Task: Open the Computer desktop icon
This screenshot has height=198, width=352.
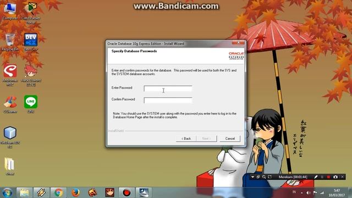Action: 10,11
